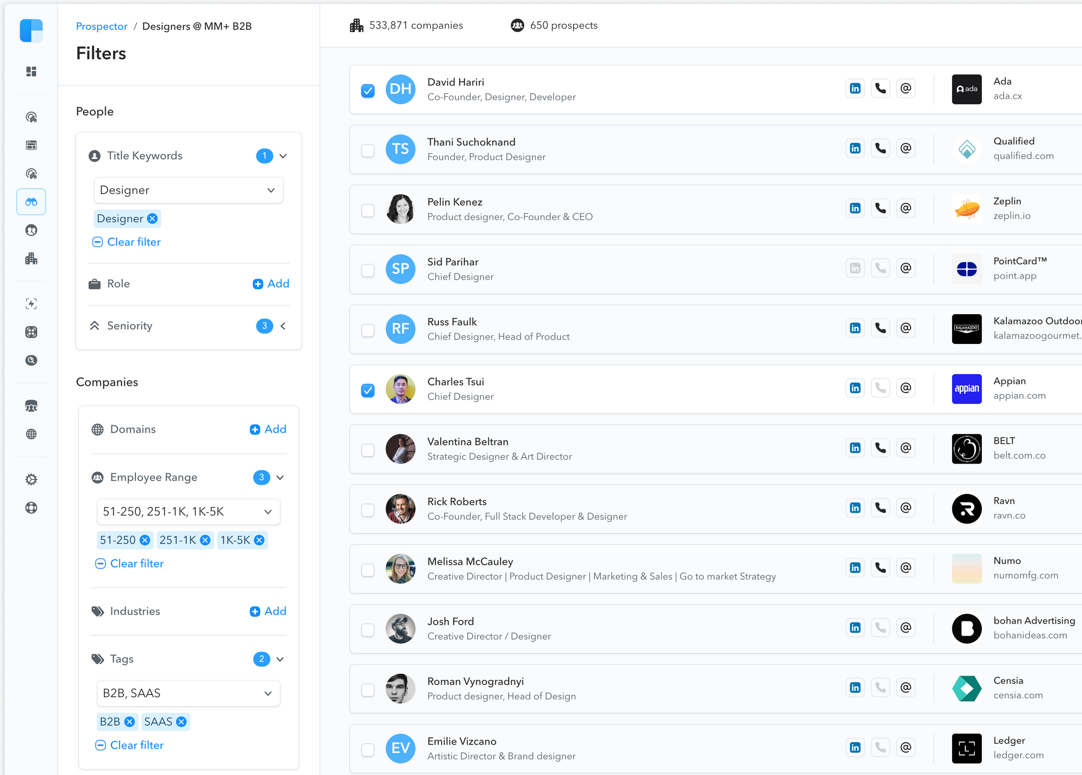Reveal phone number for Thani Suchoknand
The height and width of the screenshot is (775, 1082).
[881, 148]
